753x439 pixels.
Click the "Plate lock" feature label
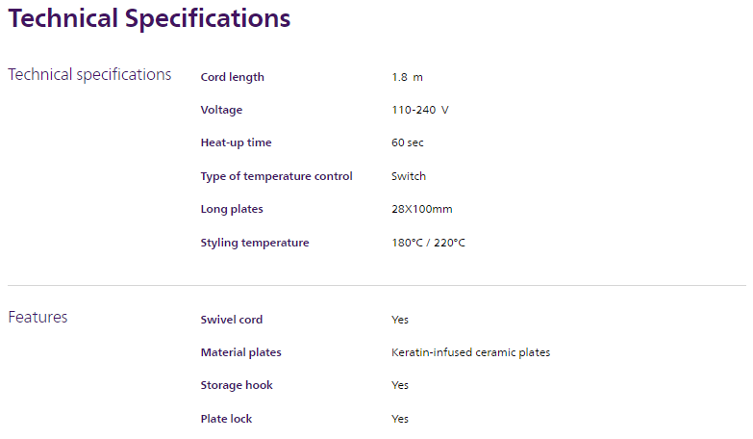[226, 419]
